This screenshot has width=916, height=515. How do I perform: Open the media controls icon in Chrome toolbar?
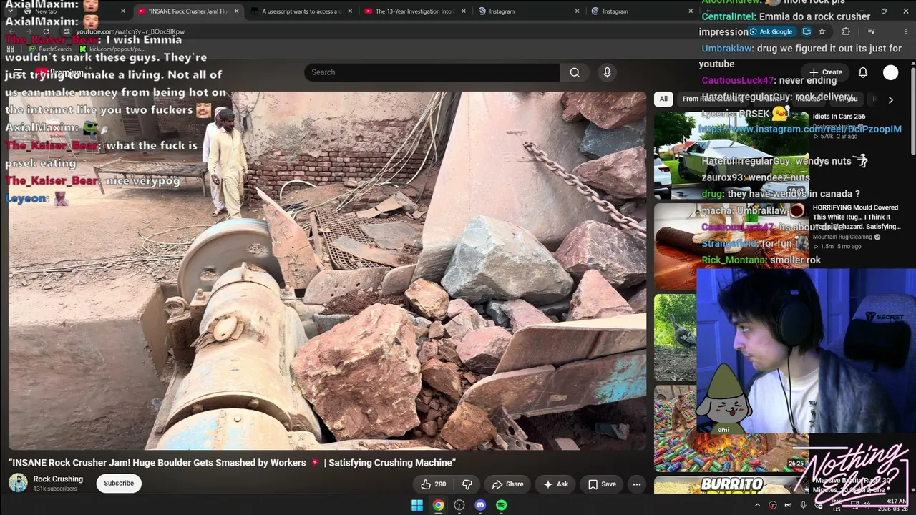click(871, 31)
